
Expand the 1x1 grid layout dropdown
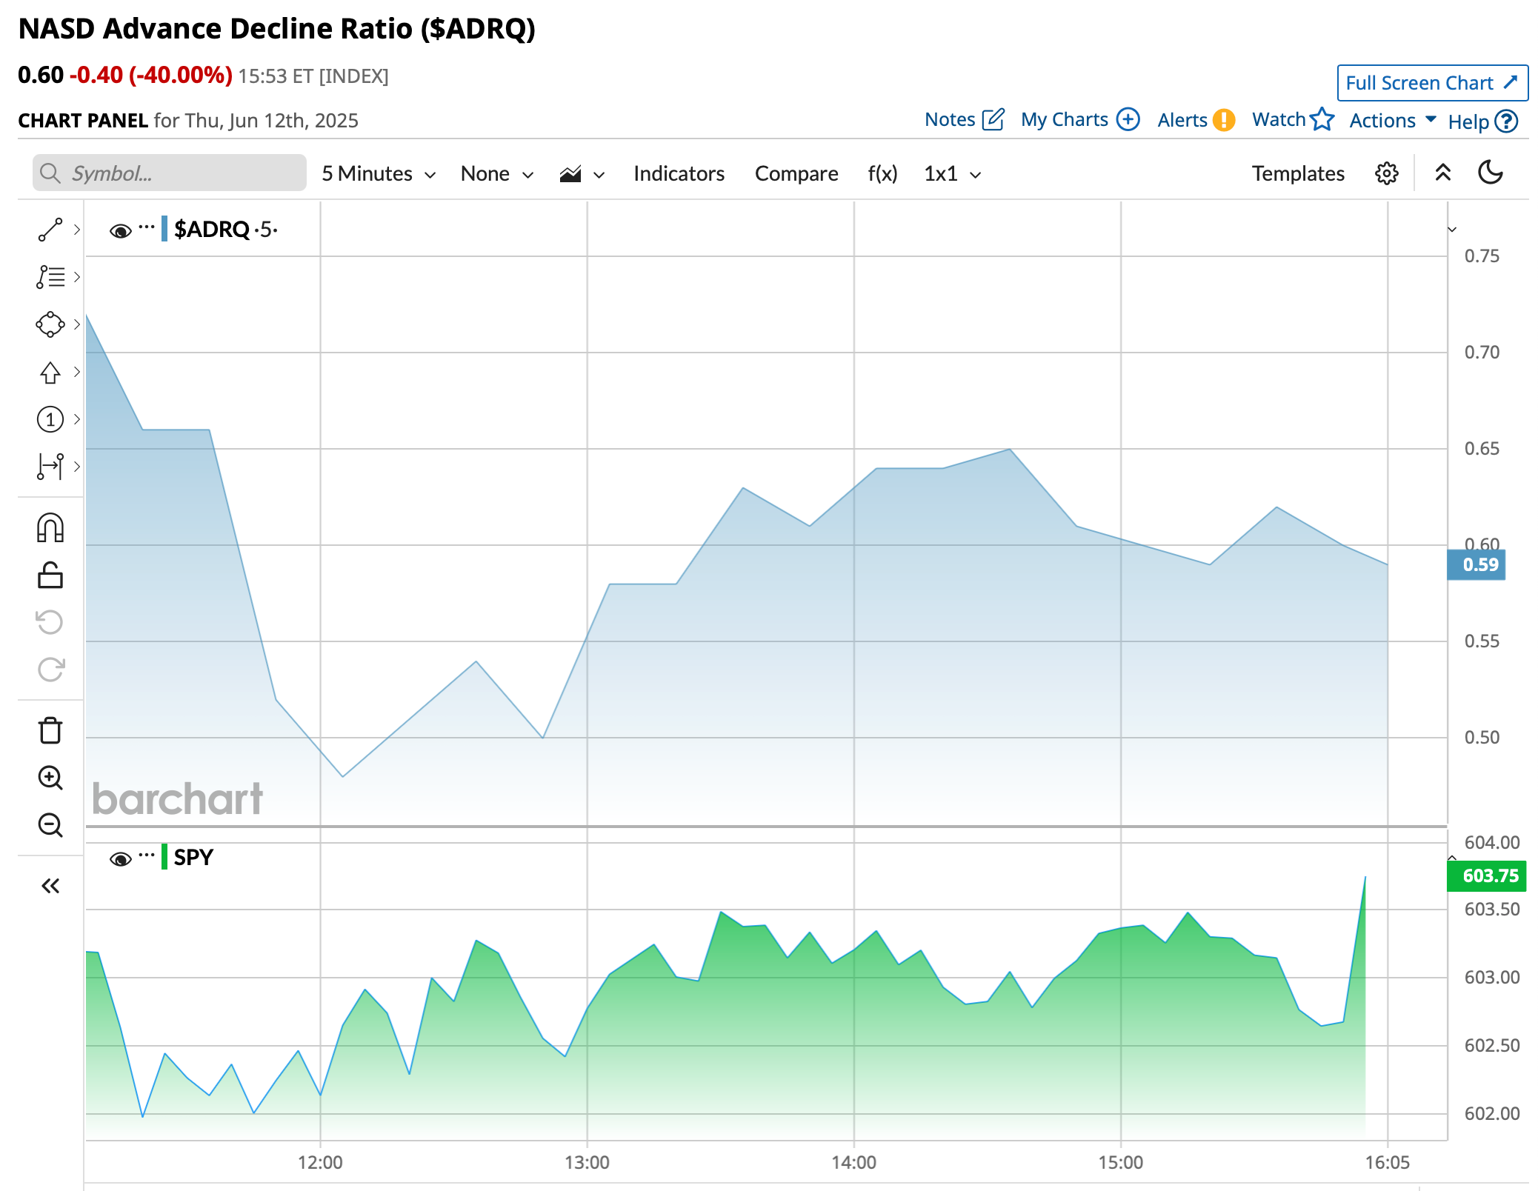pyautogui.click(x=952, y=173)
